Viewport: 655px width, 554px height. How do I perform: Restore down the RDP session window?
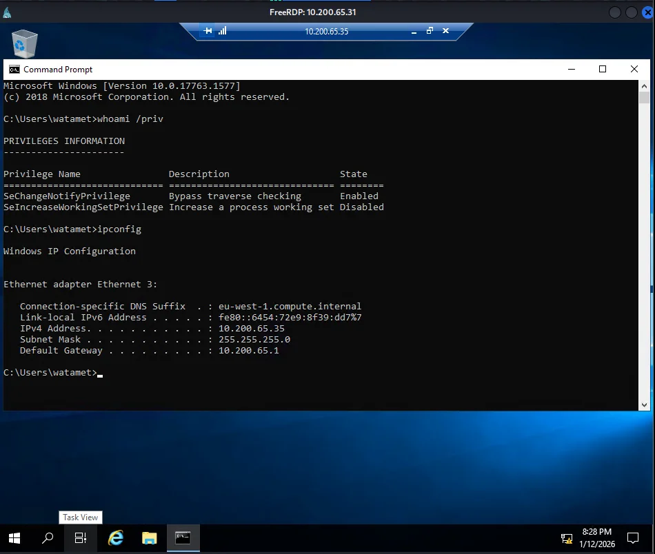(x=430, y=31)
